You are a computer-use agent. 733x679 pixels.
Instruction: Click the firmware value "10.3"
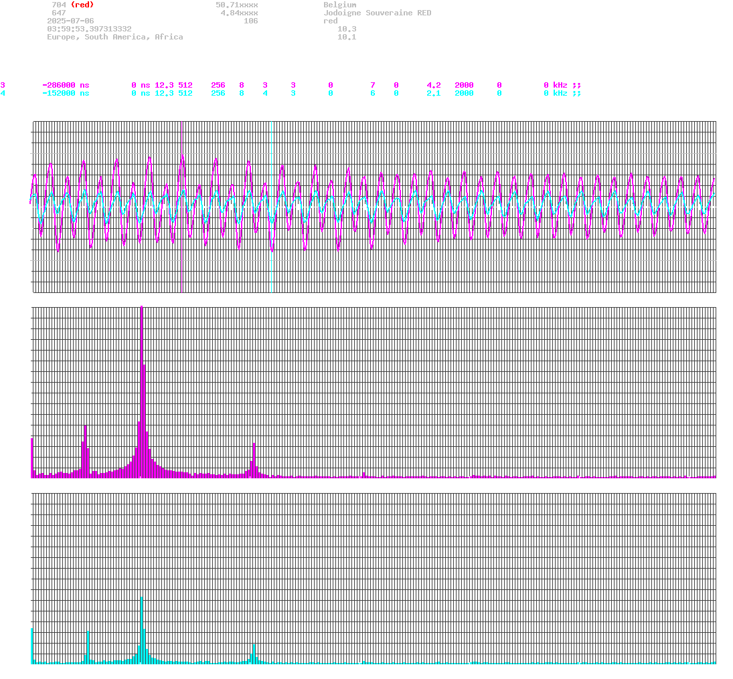[x=347, y=29]
